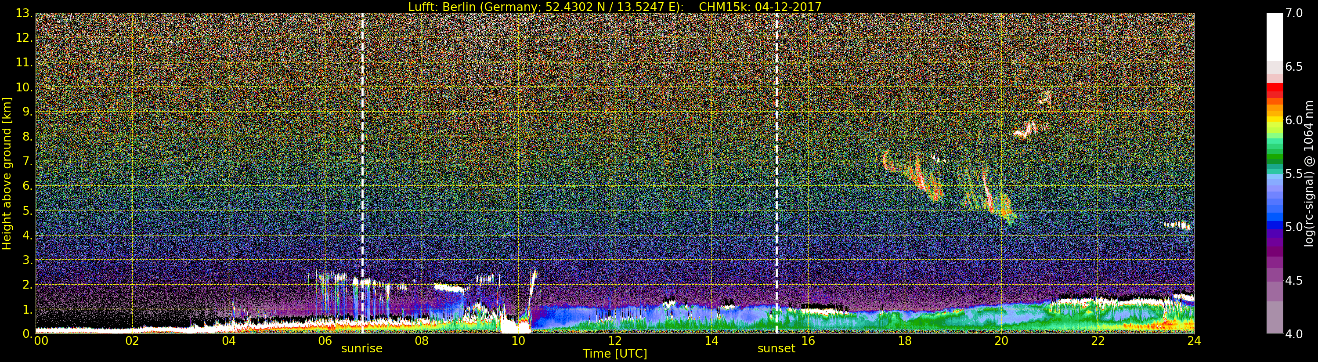
Task: Click the '00' time axis tick label
Action: click(41, 341)
